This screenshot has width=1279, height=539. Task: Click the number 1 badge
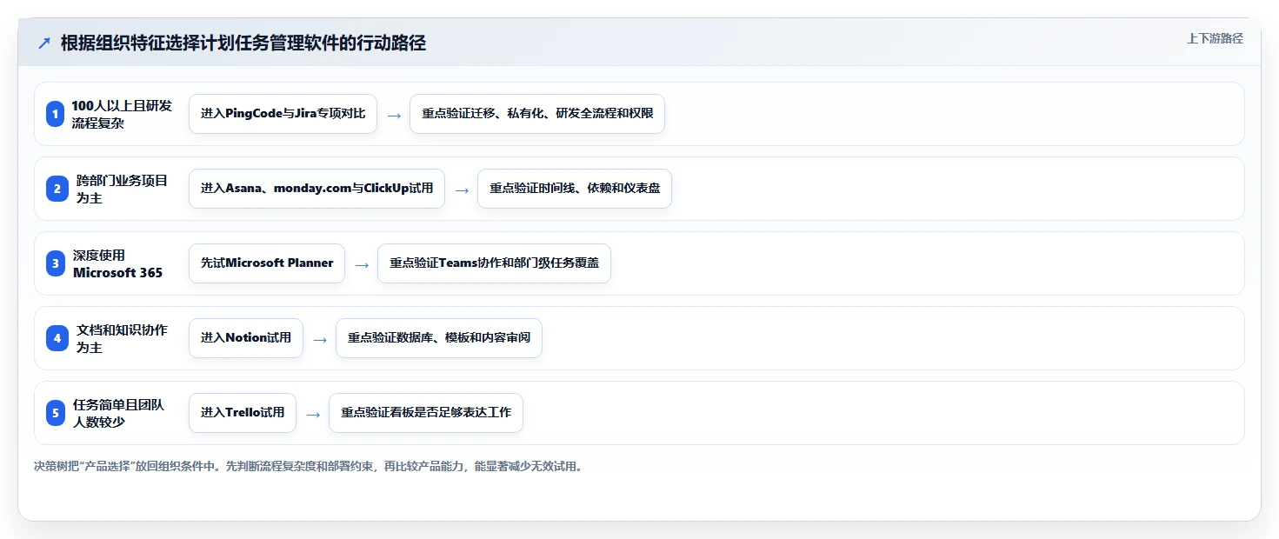click(x=56, y=114)
